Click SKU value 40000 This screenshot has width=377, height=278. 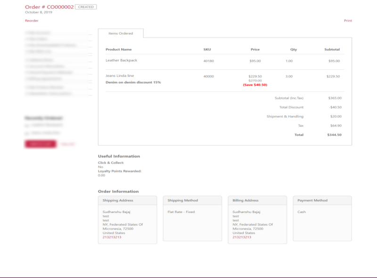tap(208, 76)
